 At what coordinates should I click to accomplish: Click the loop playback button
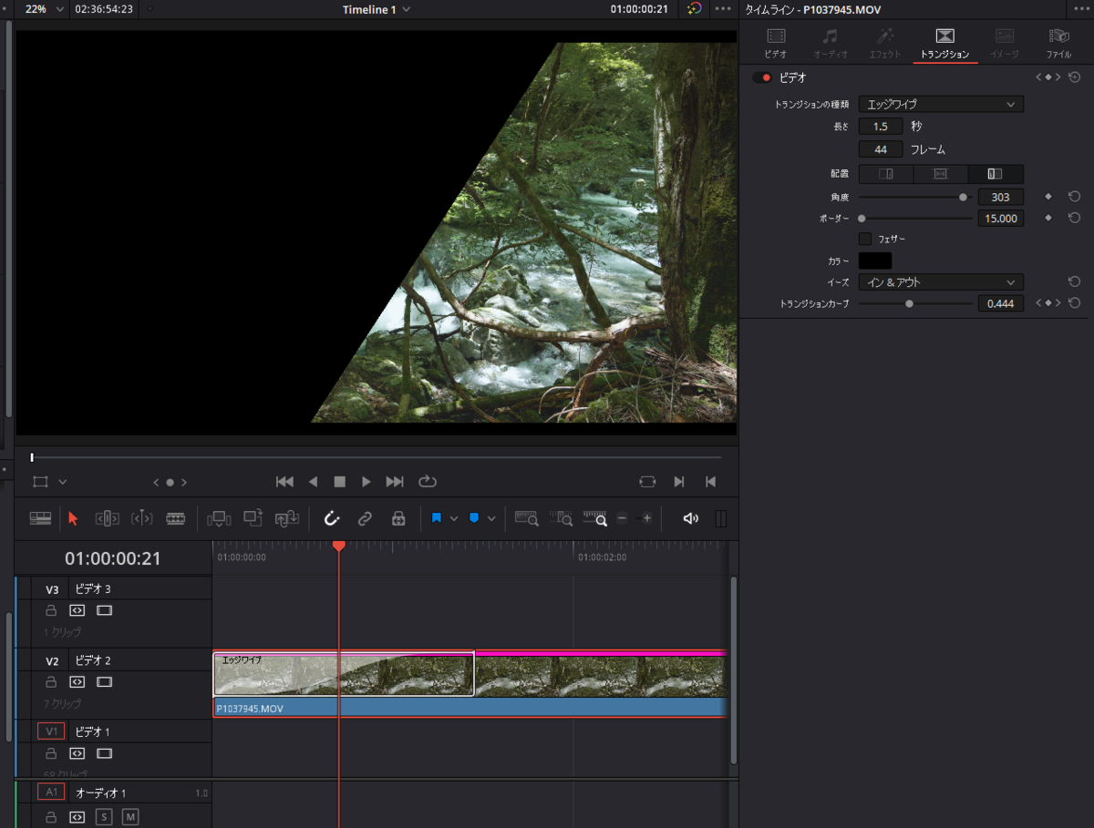coord(428,481)
